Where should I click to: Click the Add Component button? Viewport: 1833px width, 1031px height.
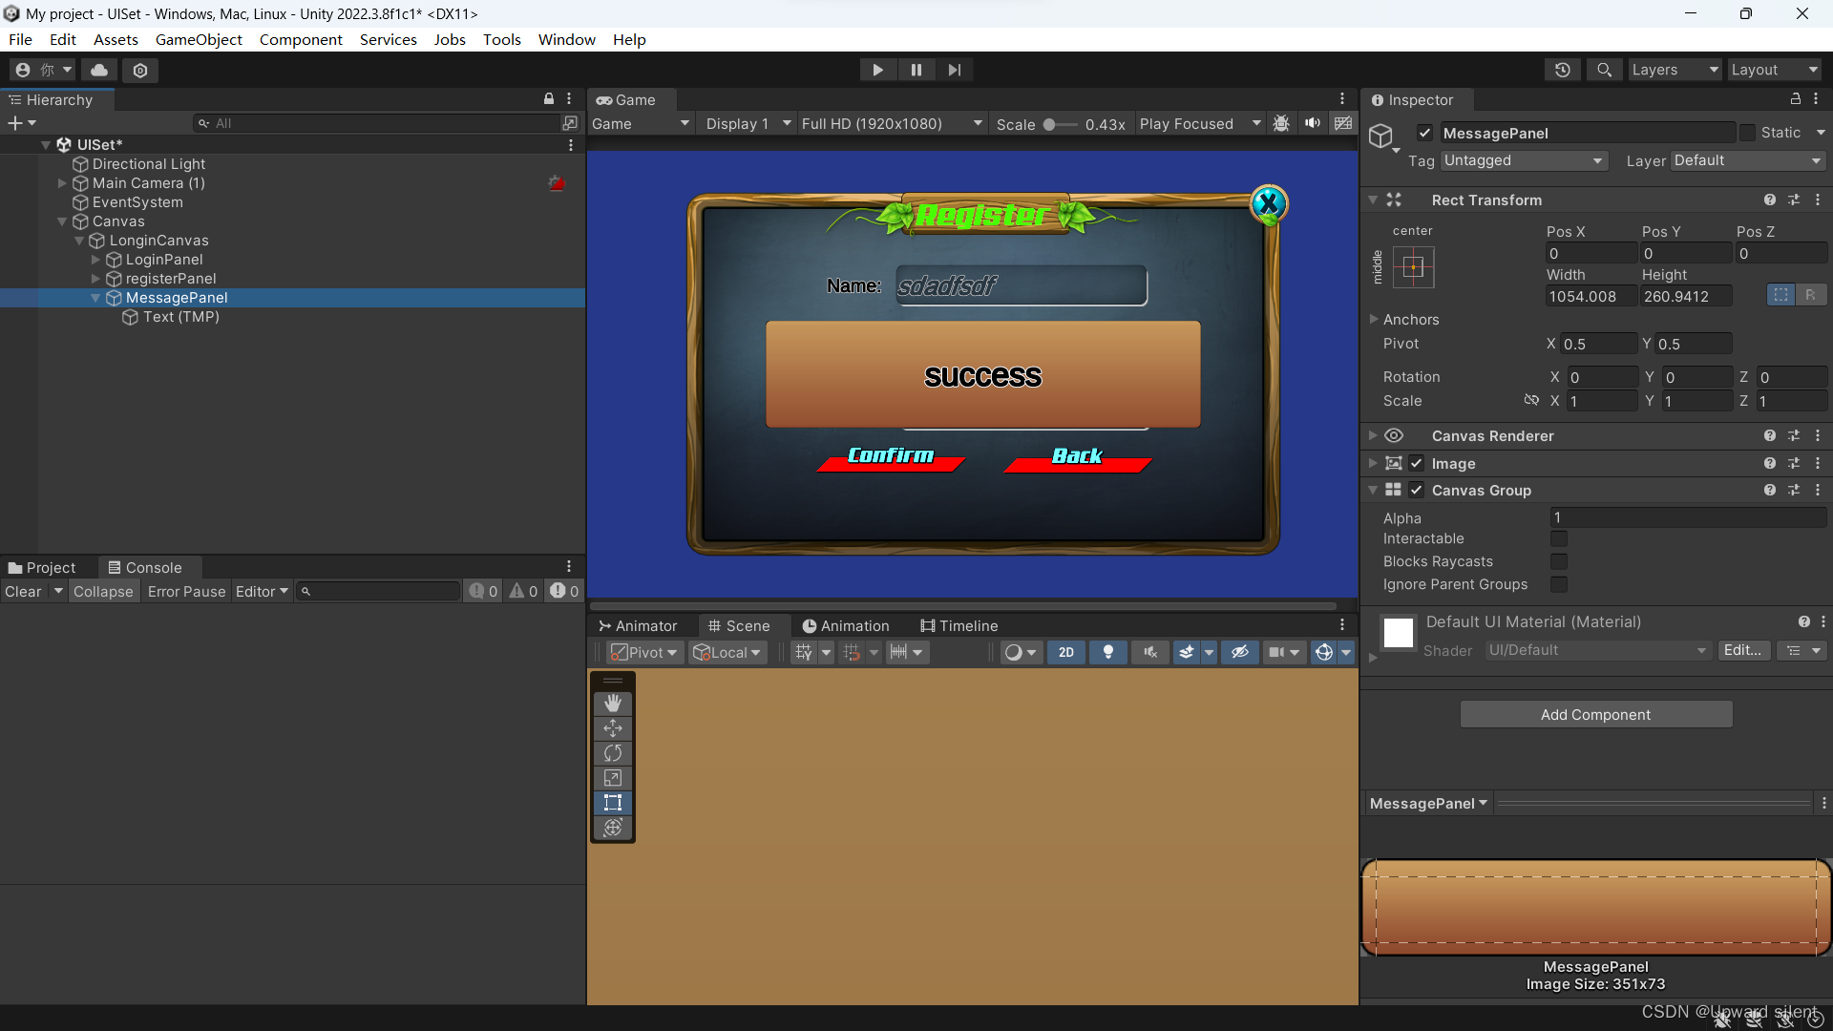[1595, 714]
